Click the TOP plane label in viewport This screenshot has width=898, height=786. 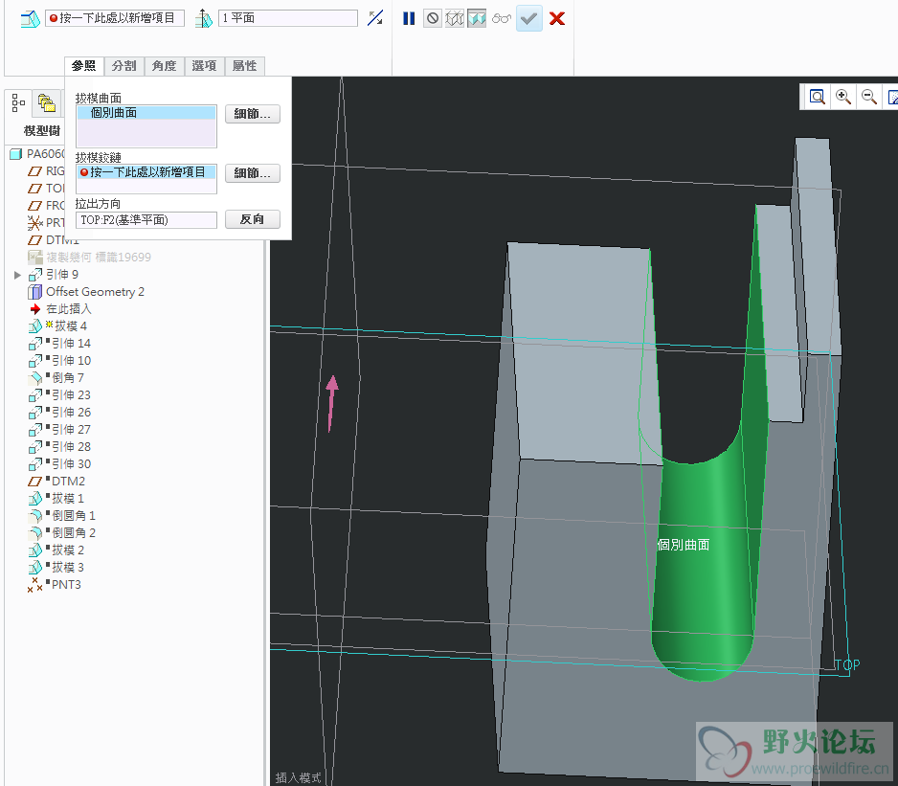(x=847, y=664)
